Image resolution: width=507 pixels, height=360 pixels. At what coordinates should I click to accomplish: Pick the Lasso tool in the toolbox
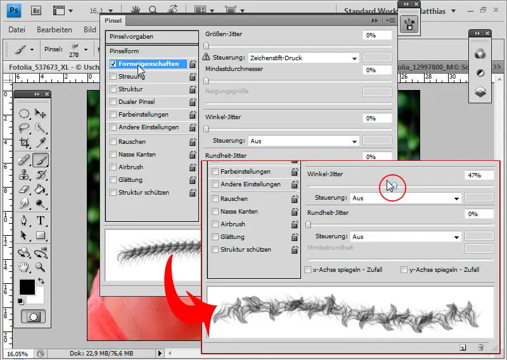point(24,128)
